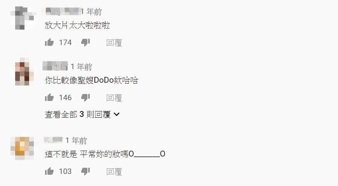Dislike the 平常妳的妝 comment
Screen dimensions: 338x186
85,171
